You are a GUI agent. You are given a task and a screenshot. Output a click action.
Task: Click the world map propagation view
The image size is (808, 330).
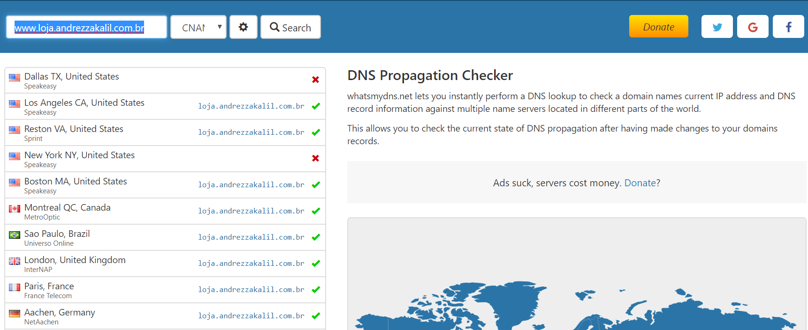[577, 274]
